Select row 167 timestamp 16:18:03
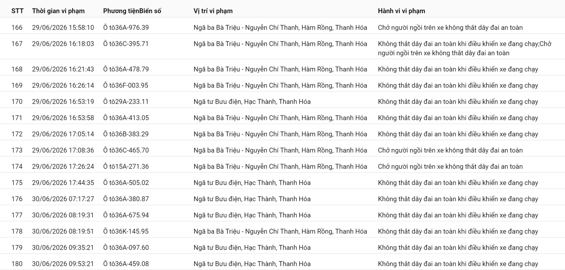The image size is (565, 270). tap(63, 44)
